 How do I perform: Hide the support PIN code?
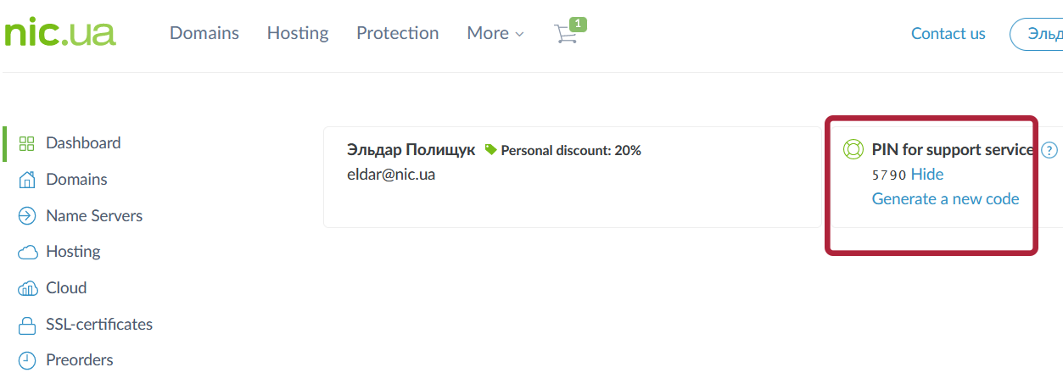coord(927,175)
